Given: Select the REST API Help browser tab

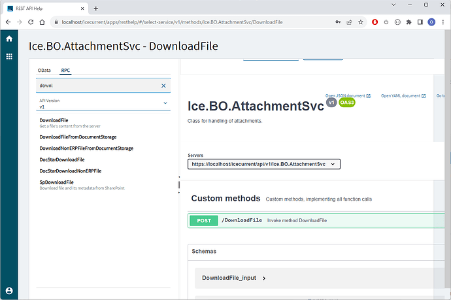Looking at the screenshot, I should [45, 8].
